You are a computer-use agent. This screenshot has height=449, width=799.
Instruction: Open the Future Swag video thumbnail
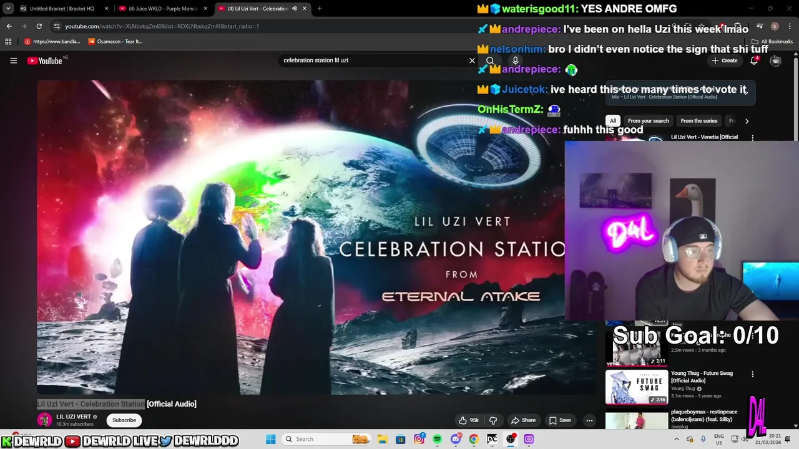(637, 387)
